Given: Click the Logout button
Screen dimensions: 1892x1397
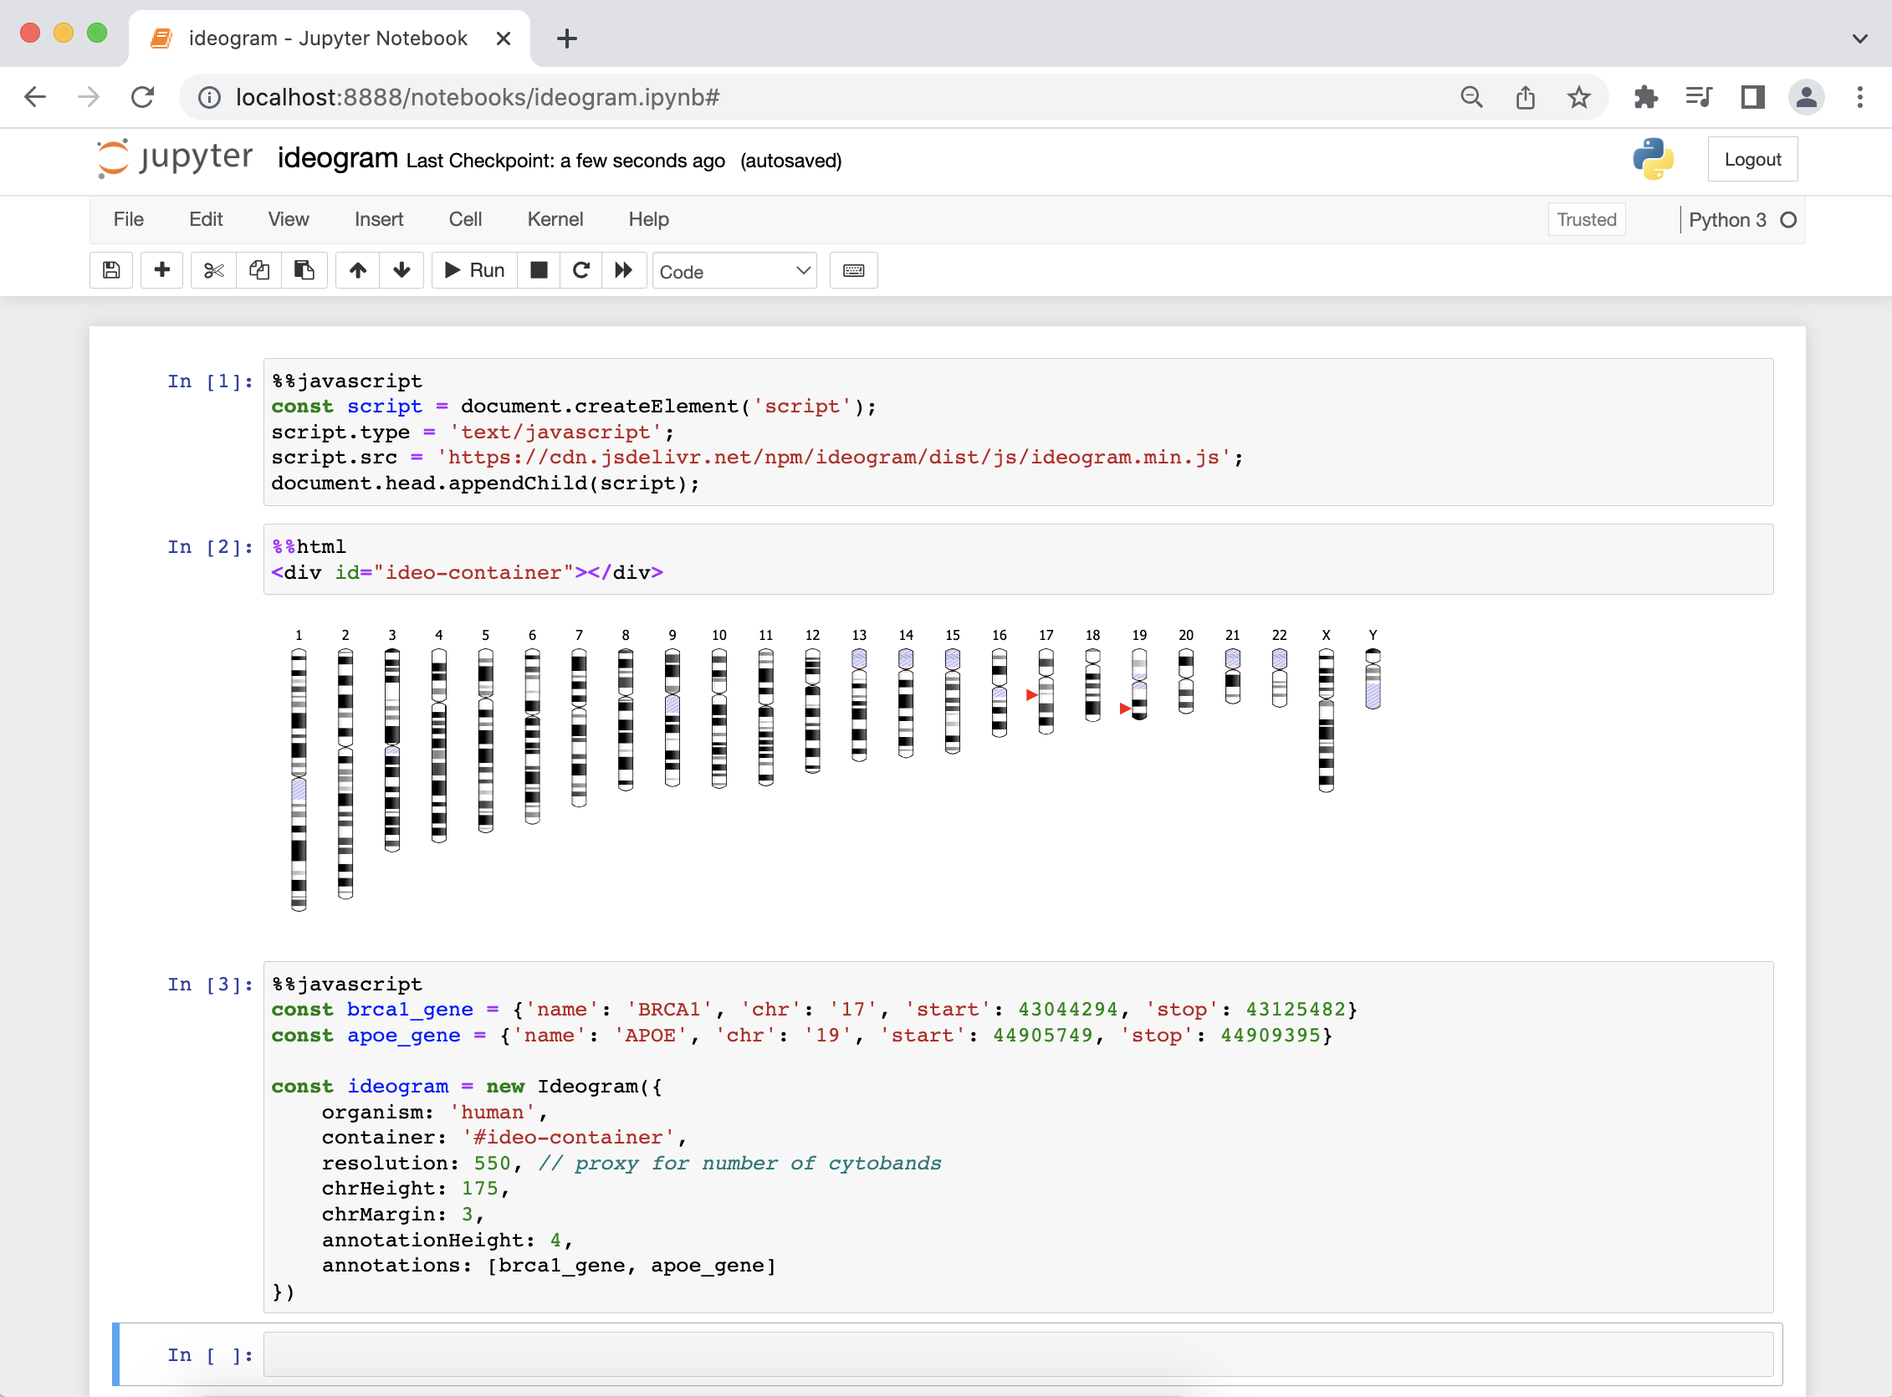Looking at the screenshot, I should pyautogui.click(x=1751, y=160).
